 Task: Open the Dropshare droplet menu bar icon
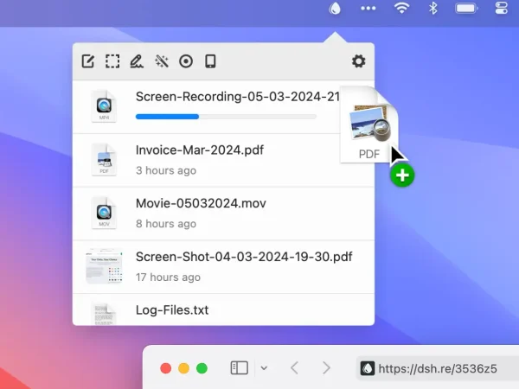[335, 9]
